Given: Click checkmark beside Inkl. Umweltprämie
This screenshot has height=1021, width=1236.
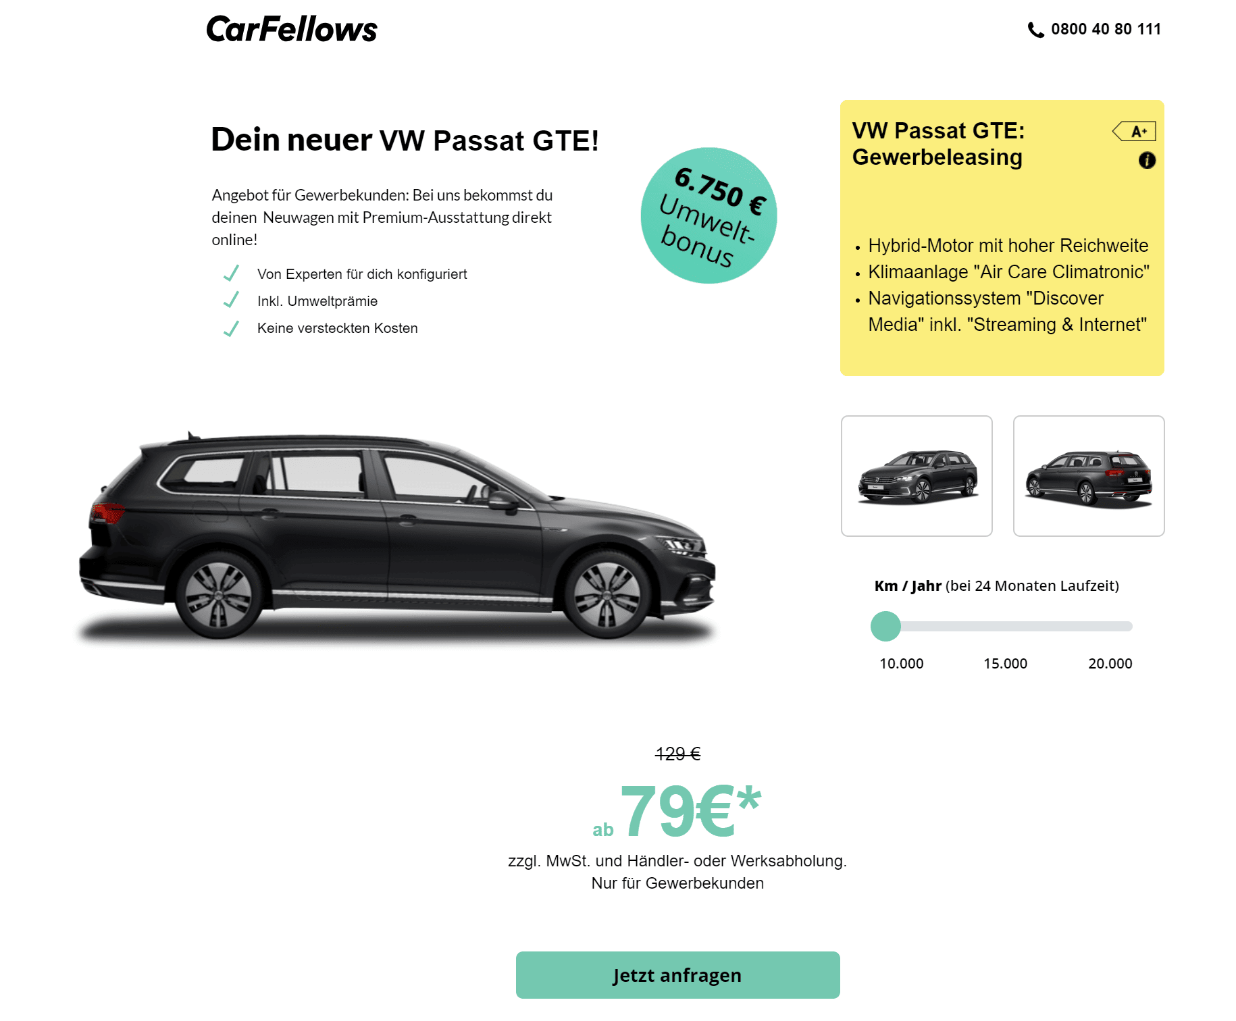Looking at the screenshot, I should coord(231,300).
